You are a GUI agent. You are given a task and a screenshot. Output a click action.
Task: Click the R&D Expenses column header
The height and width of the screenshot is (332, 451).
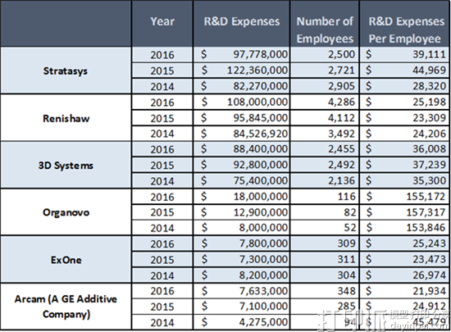tap(242, 23)
